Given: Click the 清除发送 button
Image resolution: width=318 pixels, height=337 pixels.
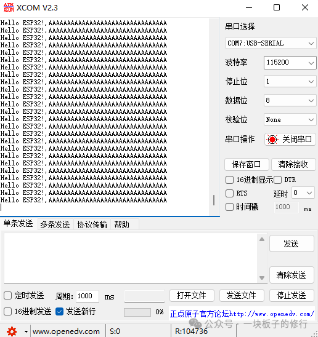Looking at the screenshot, I should point(291,275).
